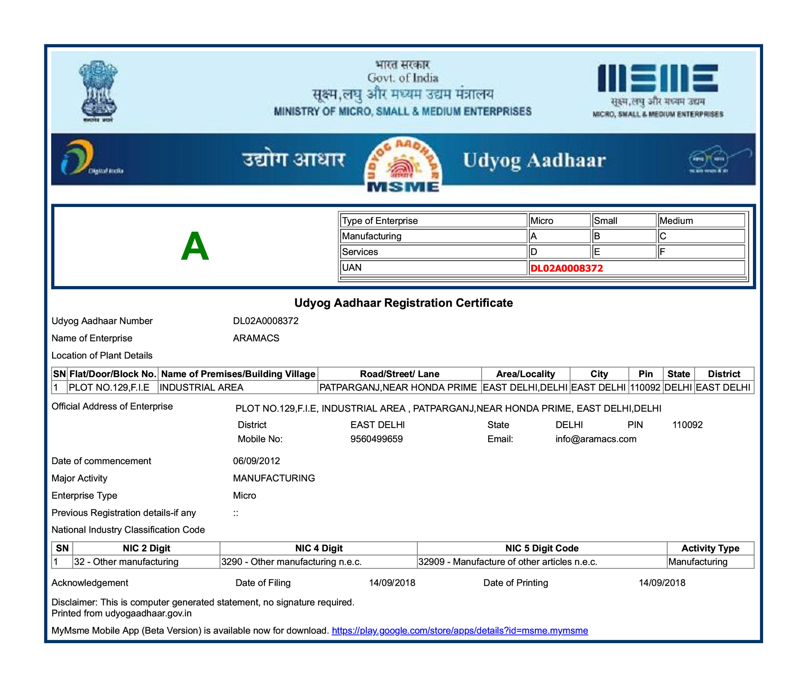The width and height of the screenshot is (801, 677).
Task: Click the NIC 2 Digit column header
Action: click(146, 548)
